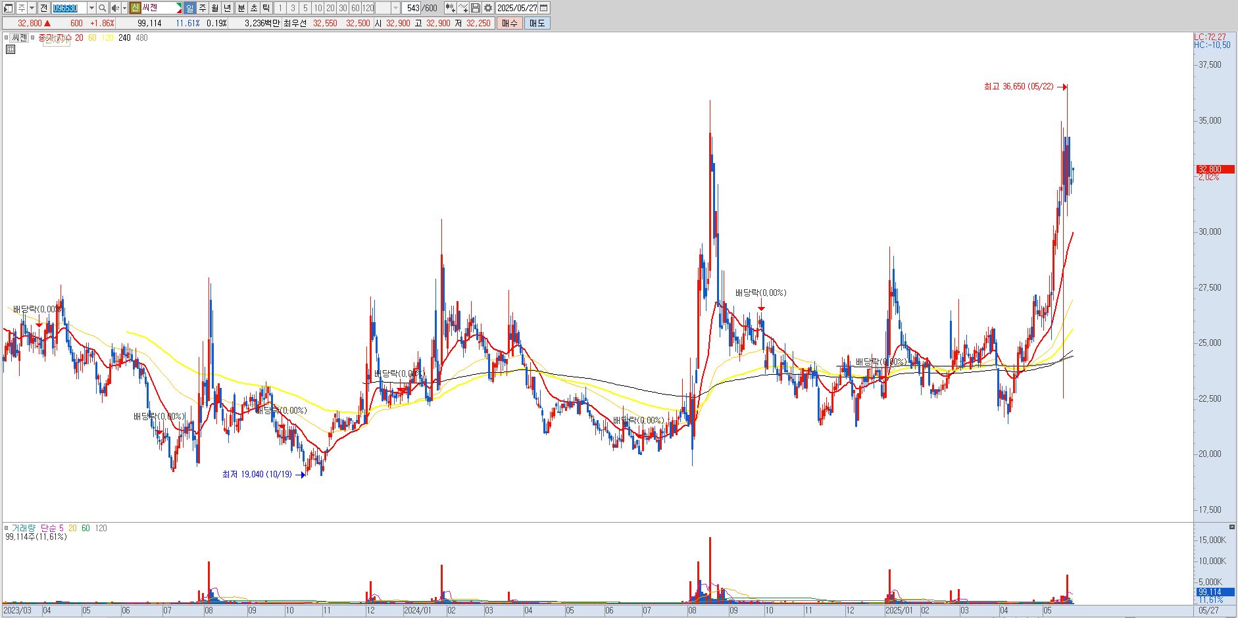Click the yellow 120 moving average legend
This screenshot has width=1238, height=618.
pyautogui.click(x=107, y=37)
